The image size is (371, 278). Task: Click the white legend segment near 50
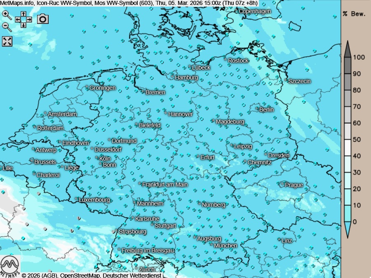pos(348,148)
